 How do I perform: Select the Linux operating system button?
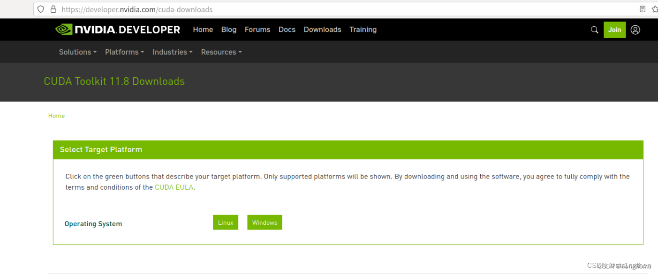tap(226, 222)
